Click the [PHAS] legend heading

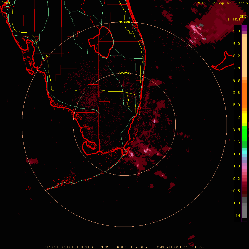pos(234,19)
